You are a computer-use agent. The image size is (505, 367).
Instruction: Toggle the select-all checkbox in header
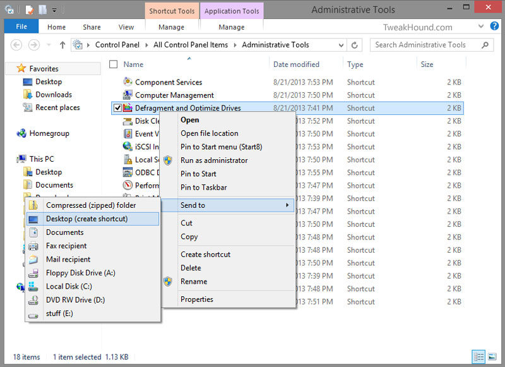(x=114, y=64)
